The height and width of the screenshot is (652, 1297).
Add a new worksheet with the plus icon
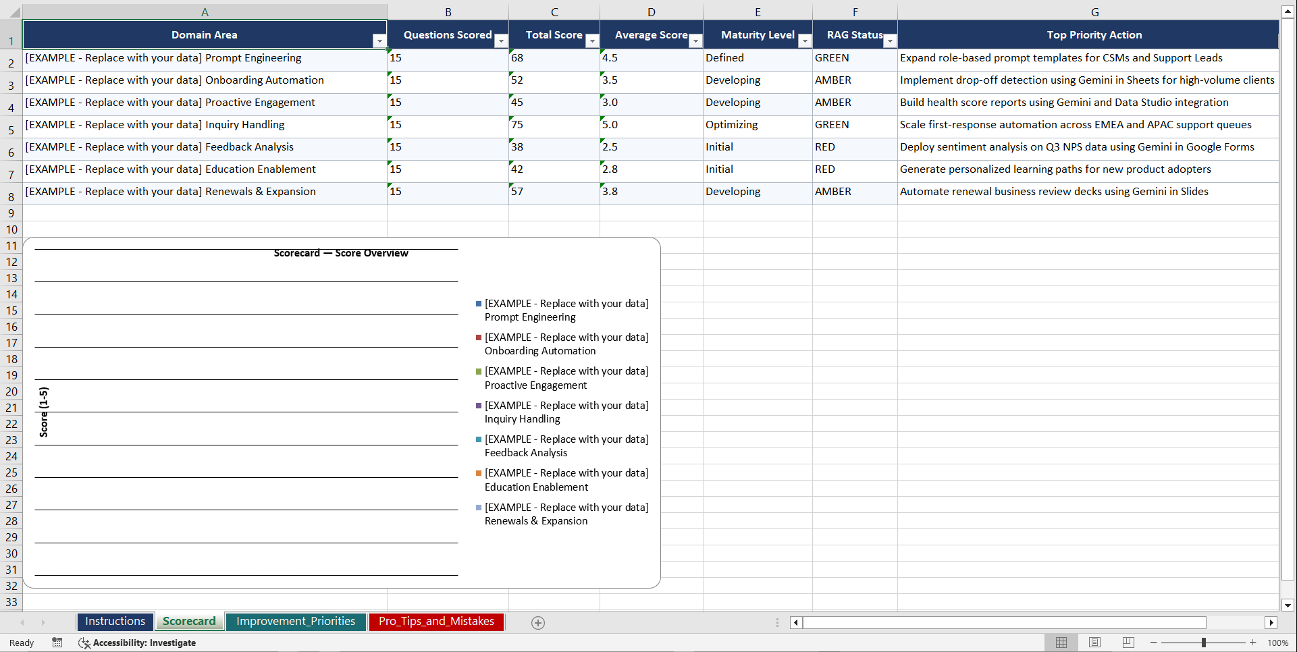(537, 622)
